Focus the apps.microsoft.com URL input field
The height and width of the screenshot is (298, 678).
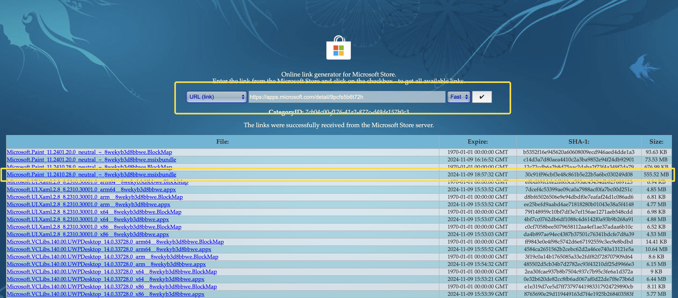(x=347, y=97)
